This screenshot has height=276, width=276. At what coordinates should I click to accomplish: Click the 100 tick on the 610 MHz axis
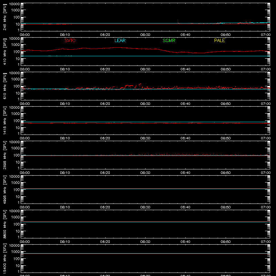(17, 86)
